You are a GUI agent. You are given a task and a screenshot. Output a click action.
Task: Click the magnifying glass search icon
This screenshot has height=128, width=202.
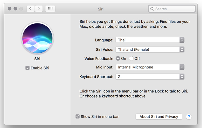tap(152, 9)
